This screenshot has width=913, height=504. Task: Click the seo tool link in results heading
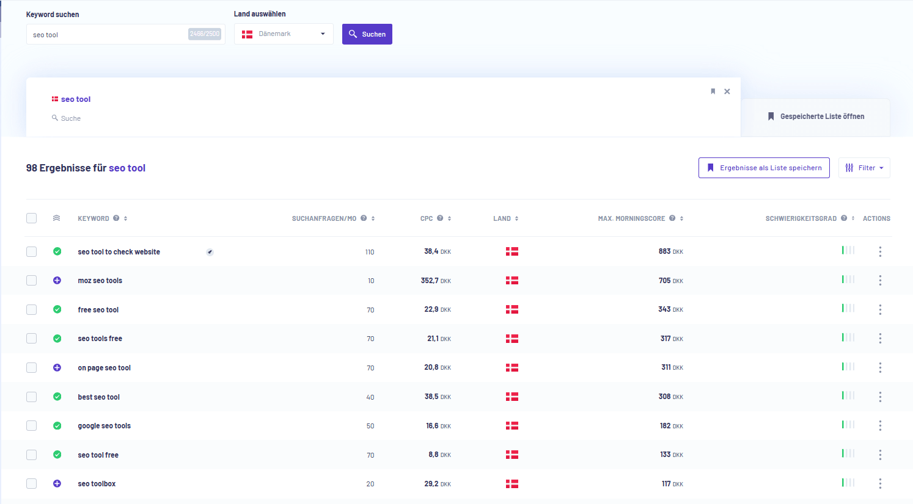point(127,168)
